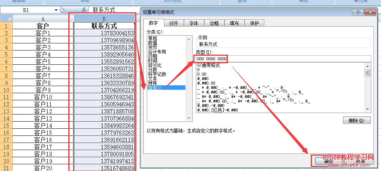Switch to the 数字 tab
The height and width of the screenshot is (171, 381).
[x=153, y=23]
